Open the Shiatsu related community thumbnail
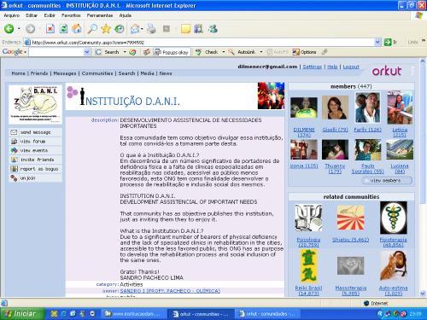The width and height of the screenshot is (427, 320). coord(350,218)
